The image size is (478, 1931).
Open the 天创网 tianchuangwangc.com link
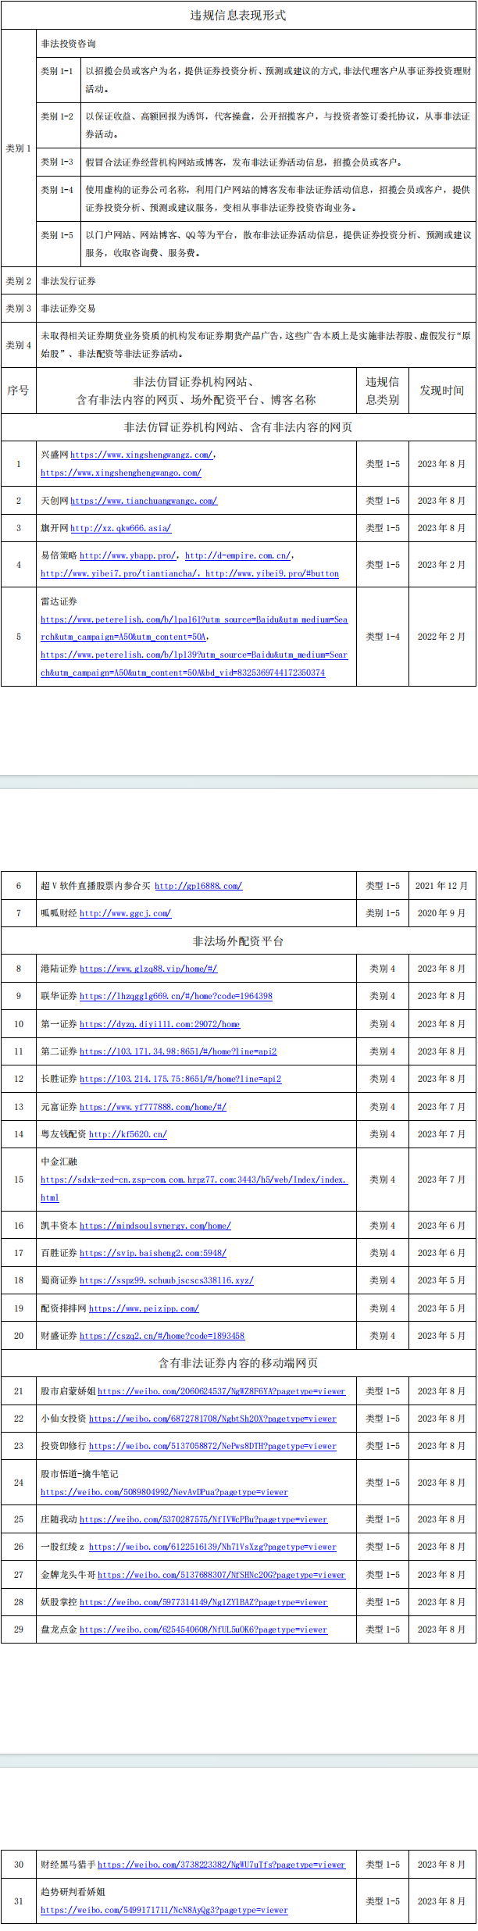coord(144,501)
